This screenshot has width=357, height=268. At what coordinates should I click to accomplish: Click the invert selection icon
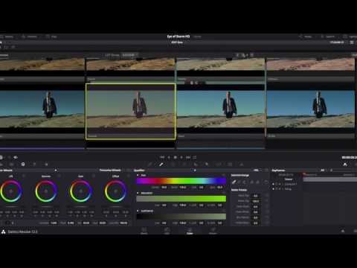click(x=266, y=182)
